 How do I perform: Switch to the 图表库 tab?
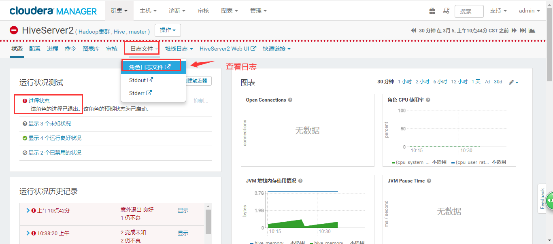pyautogui.click(x=91, y=49)
